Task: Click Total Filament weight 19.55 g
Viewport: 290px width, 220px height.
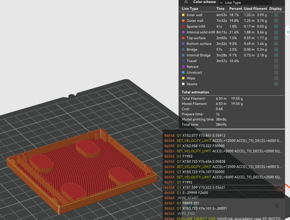Action: pyautogui.click(x=237, y=99)
